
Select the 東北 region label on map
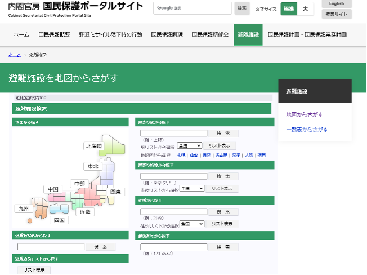pos(93,166)
